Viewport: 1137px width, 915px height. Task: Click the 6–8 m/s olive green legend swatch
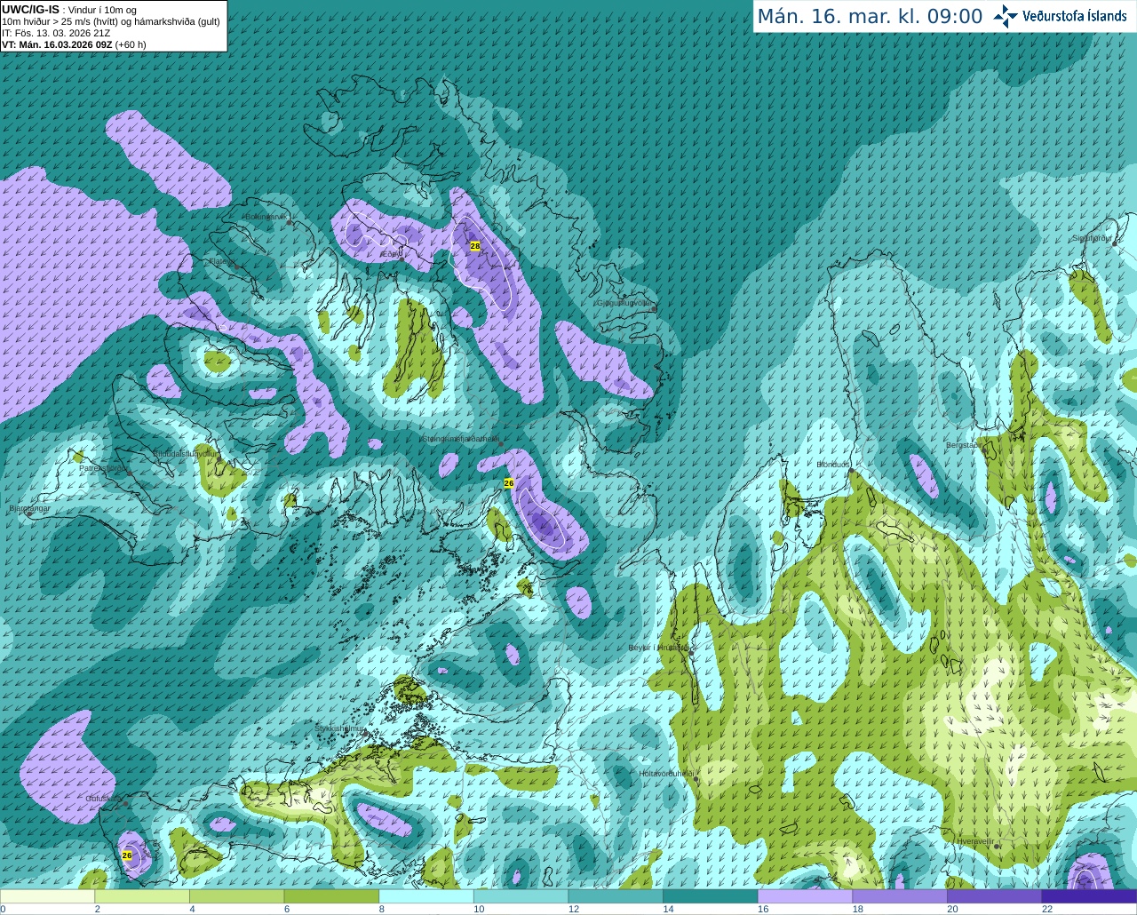point(331,896)
